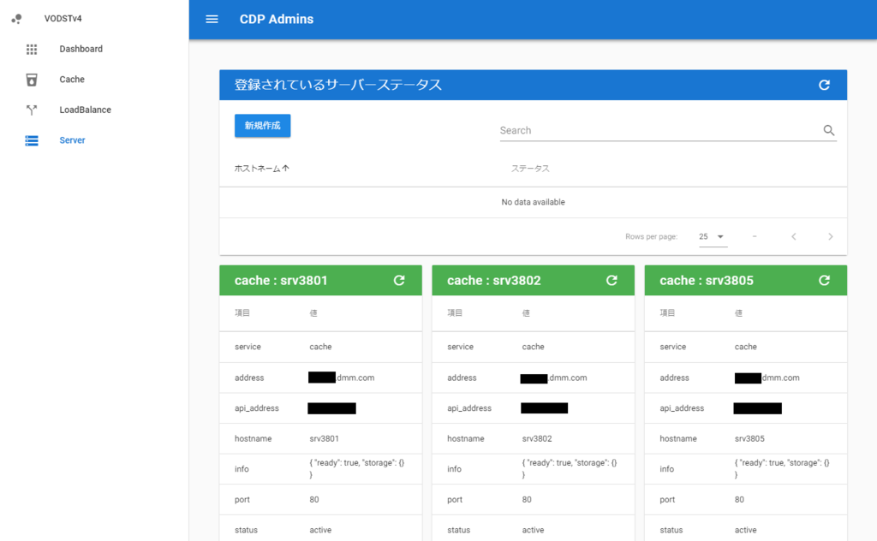
Task: Click the search magnifier icon
Action: pos(829,130)
